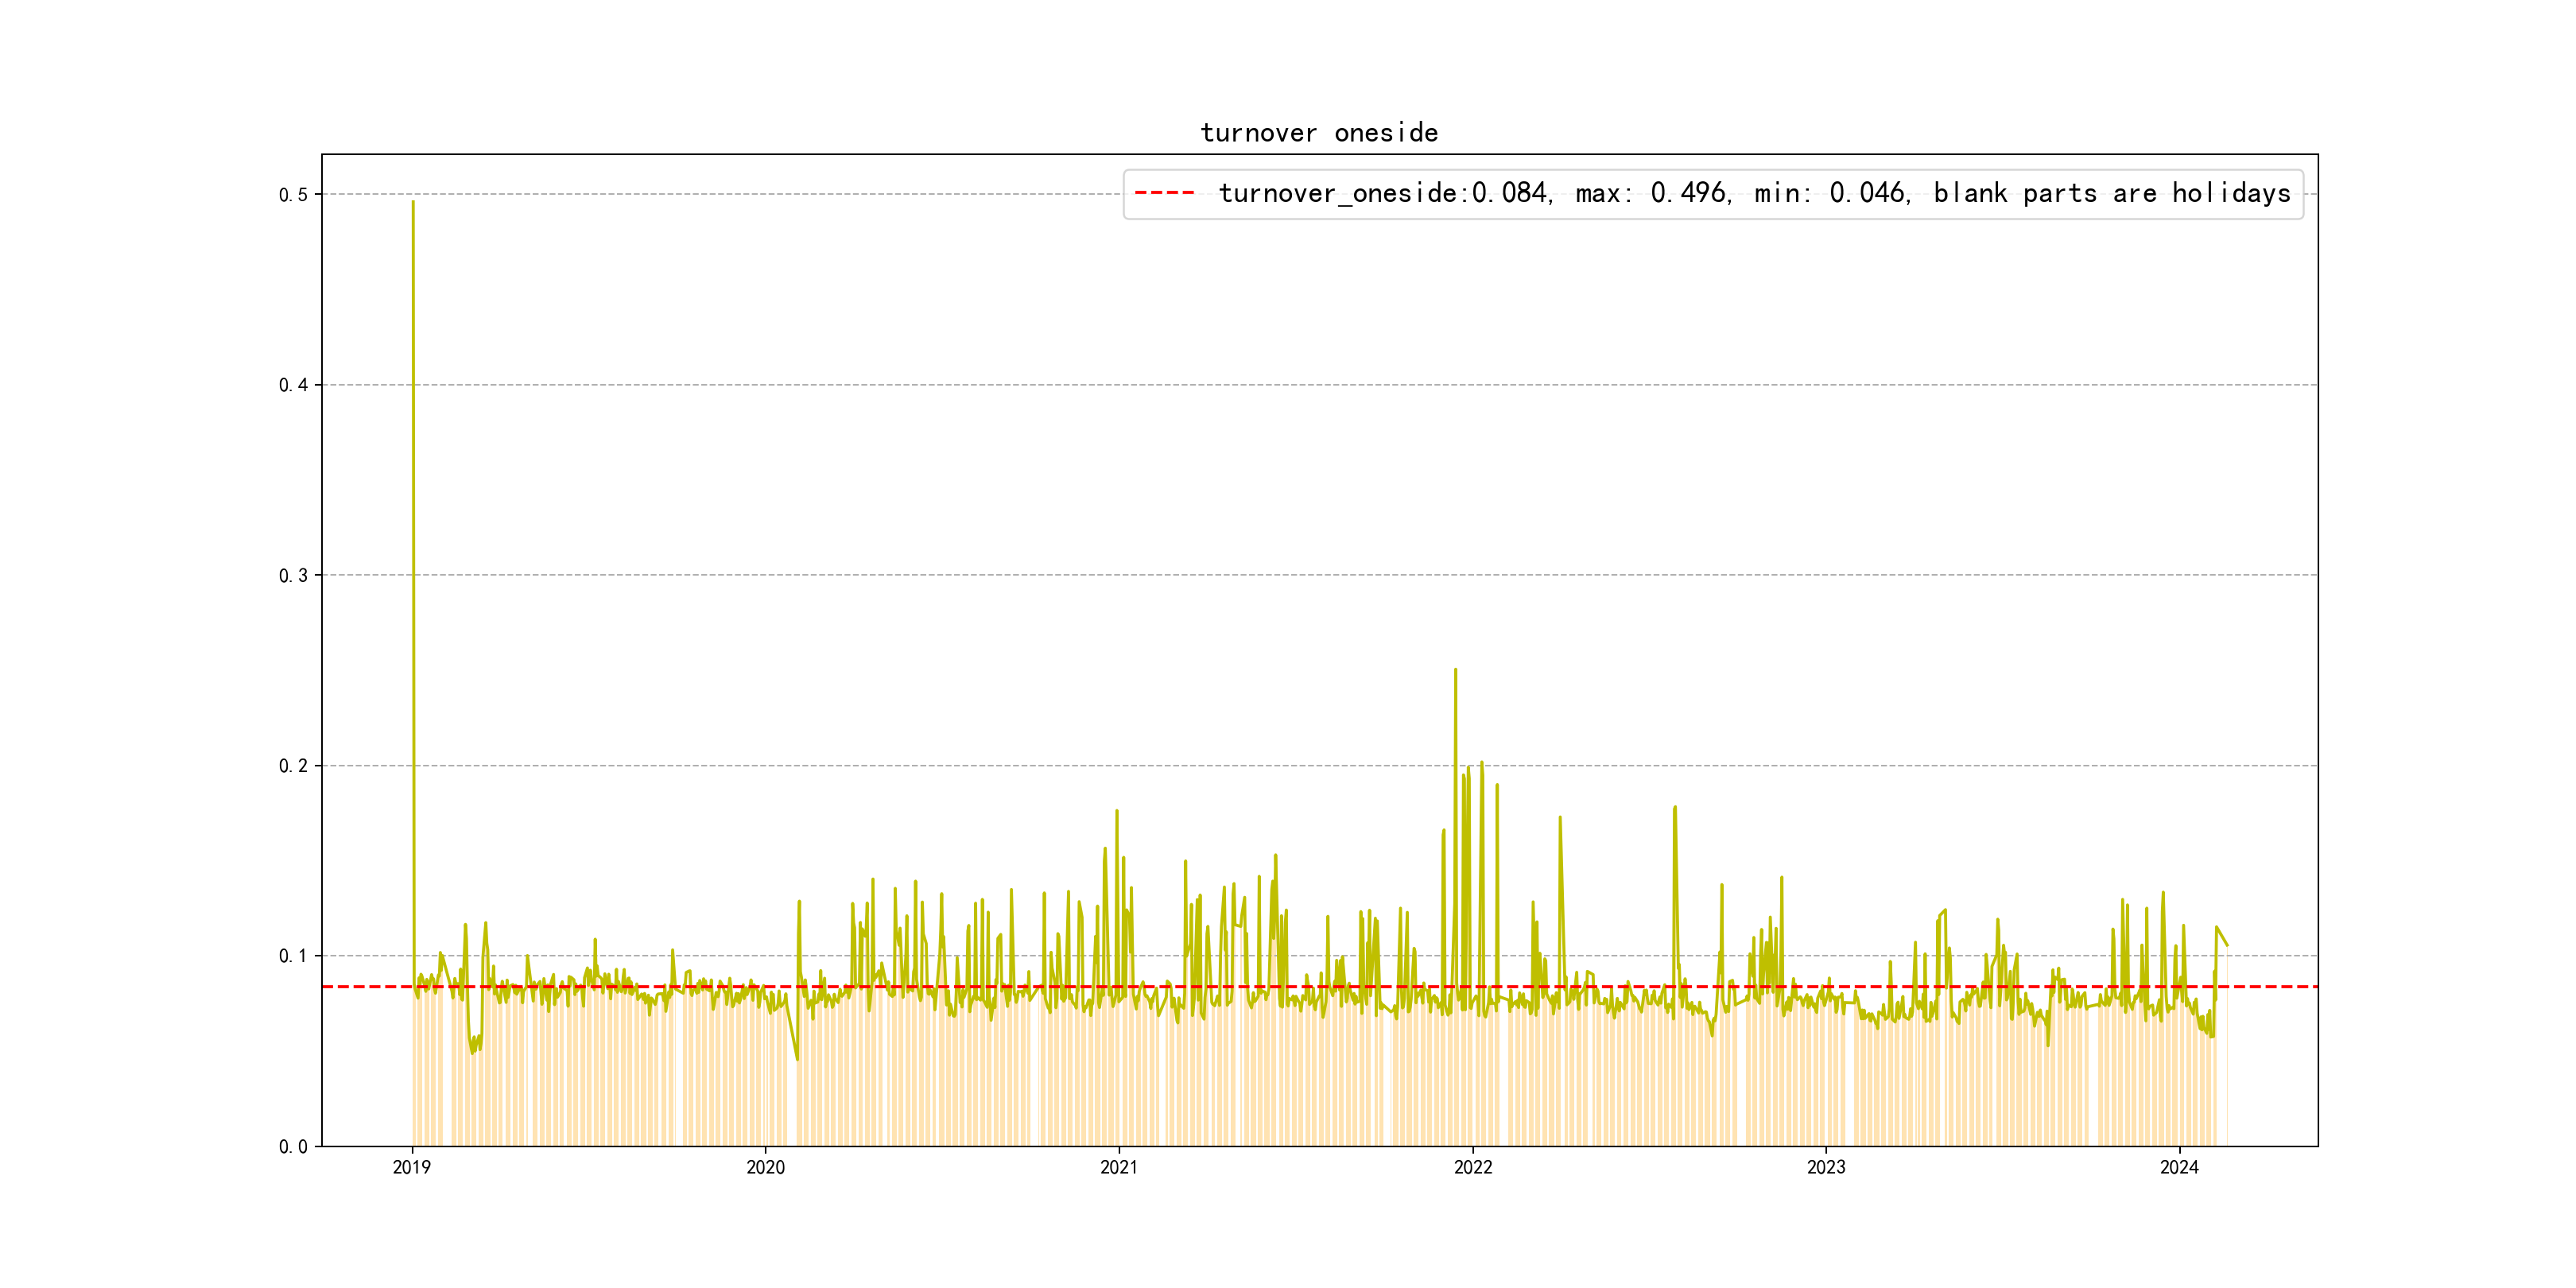The width and height of the screenshot is (2576, 1288).
Task: Click the 0.1 y-axis tick label
Action: coord(293,956)
